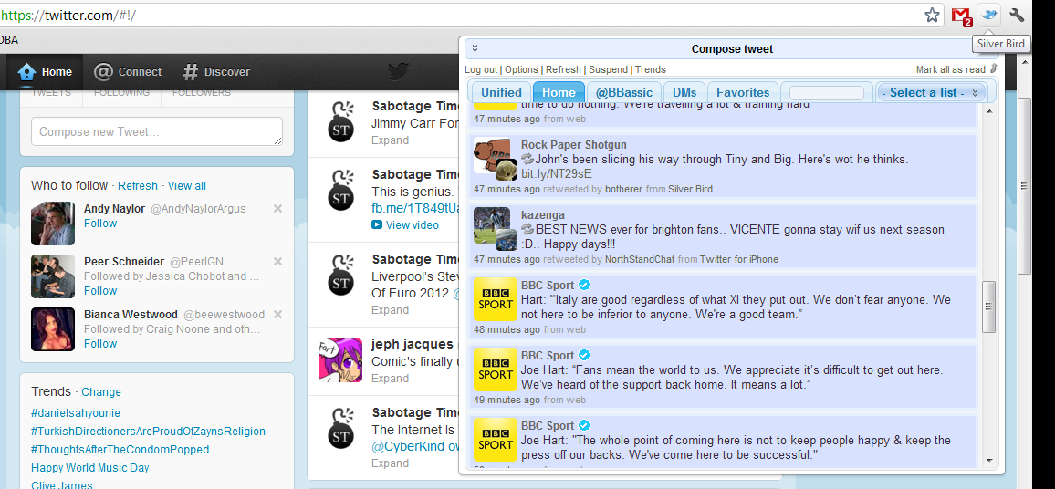Bookmark page with the star icon
The width and height of the screenshot is (1055, 489).
(932, 15)
